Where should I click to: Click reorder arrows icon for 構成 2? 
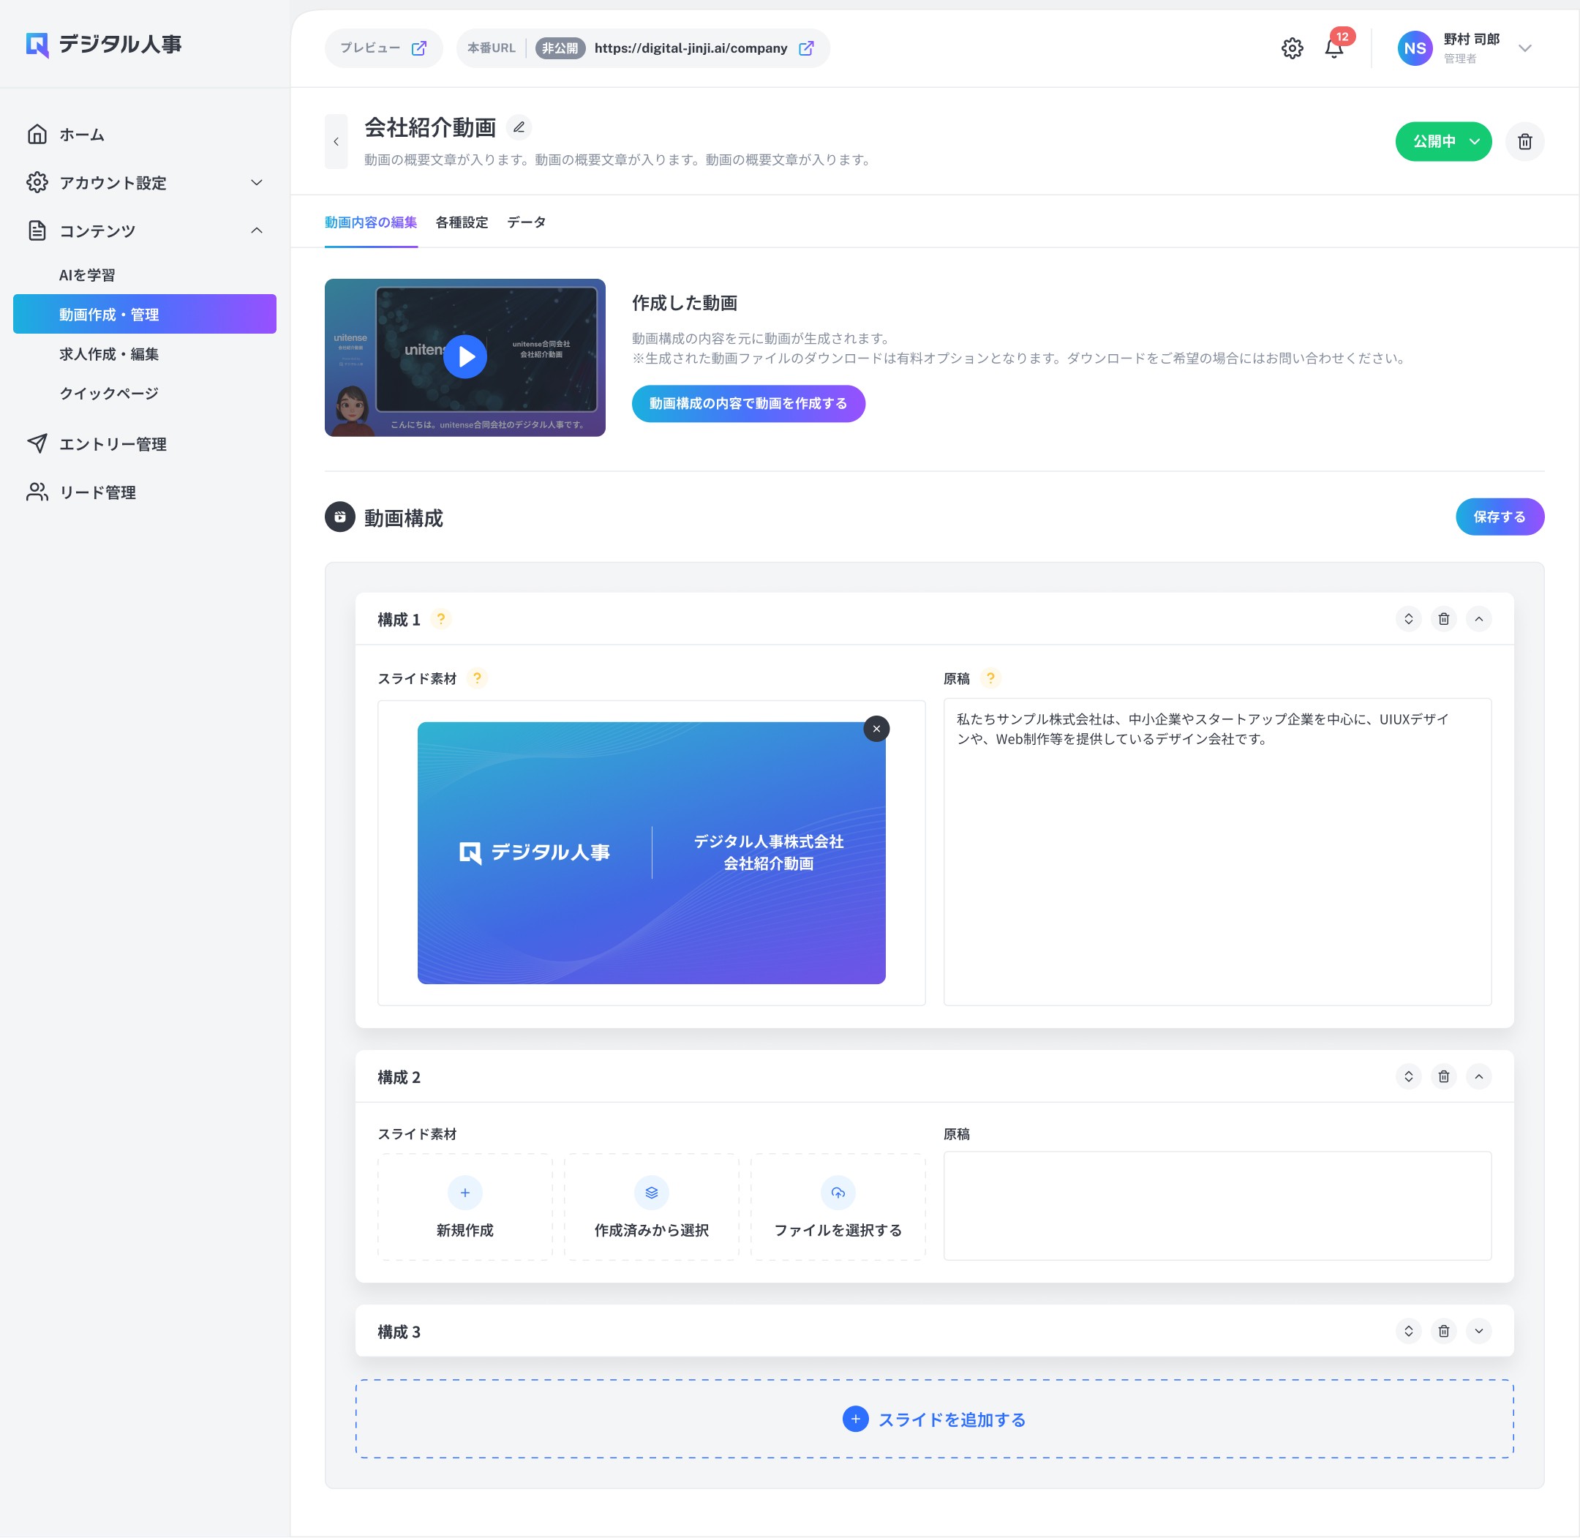coord(1408,1076)
